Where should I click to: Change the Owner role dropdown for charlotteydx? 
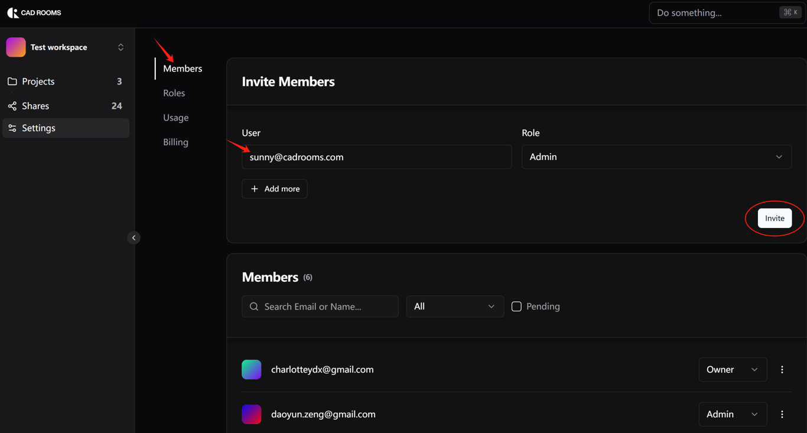tap(732, 369)
